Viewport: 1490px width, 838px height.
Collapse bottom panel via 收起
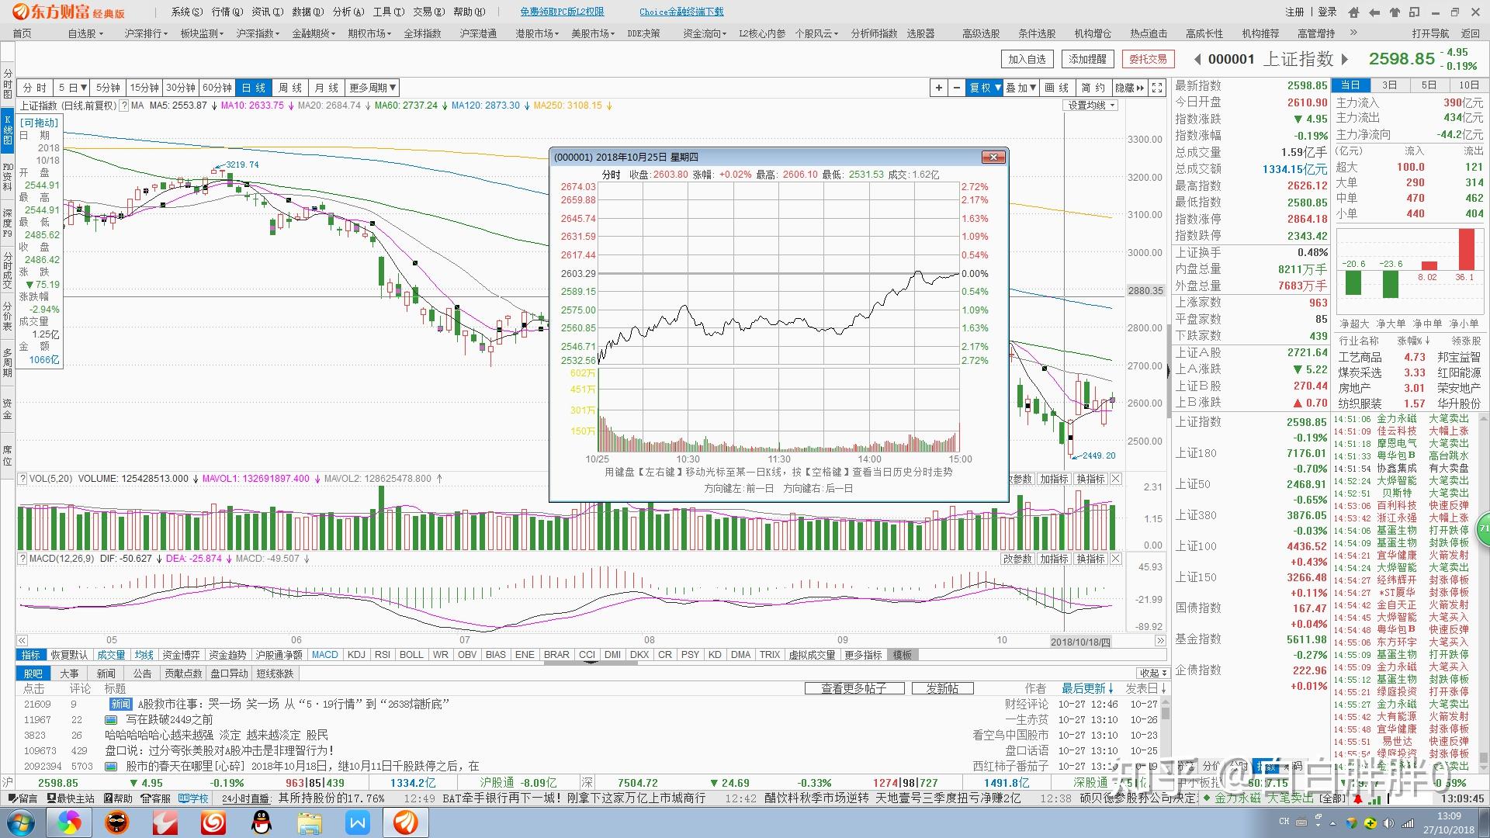[x=1152, y=673]
